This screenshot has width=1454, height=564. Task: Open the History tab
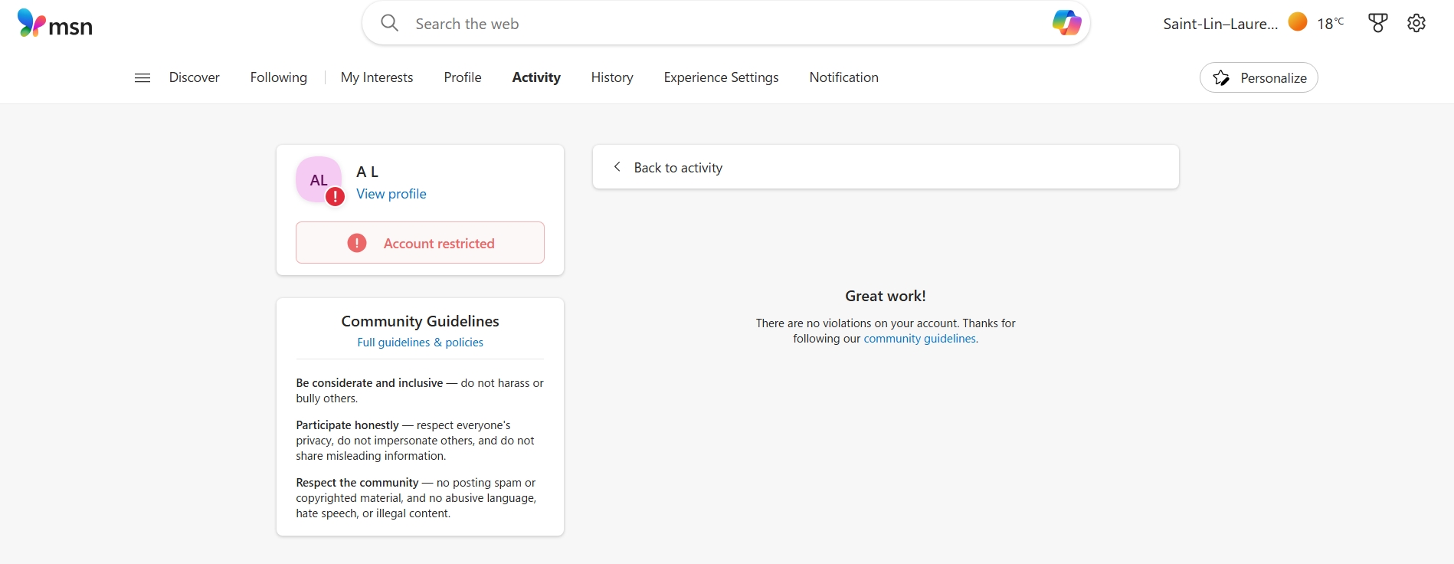pos(612,77)
